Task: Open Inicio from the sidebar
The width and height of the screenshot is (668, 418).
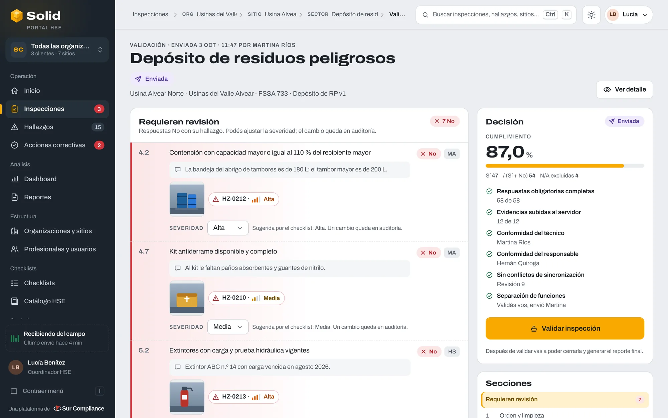Action: tap(57, 91)
